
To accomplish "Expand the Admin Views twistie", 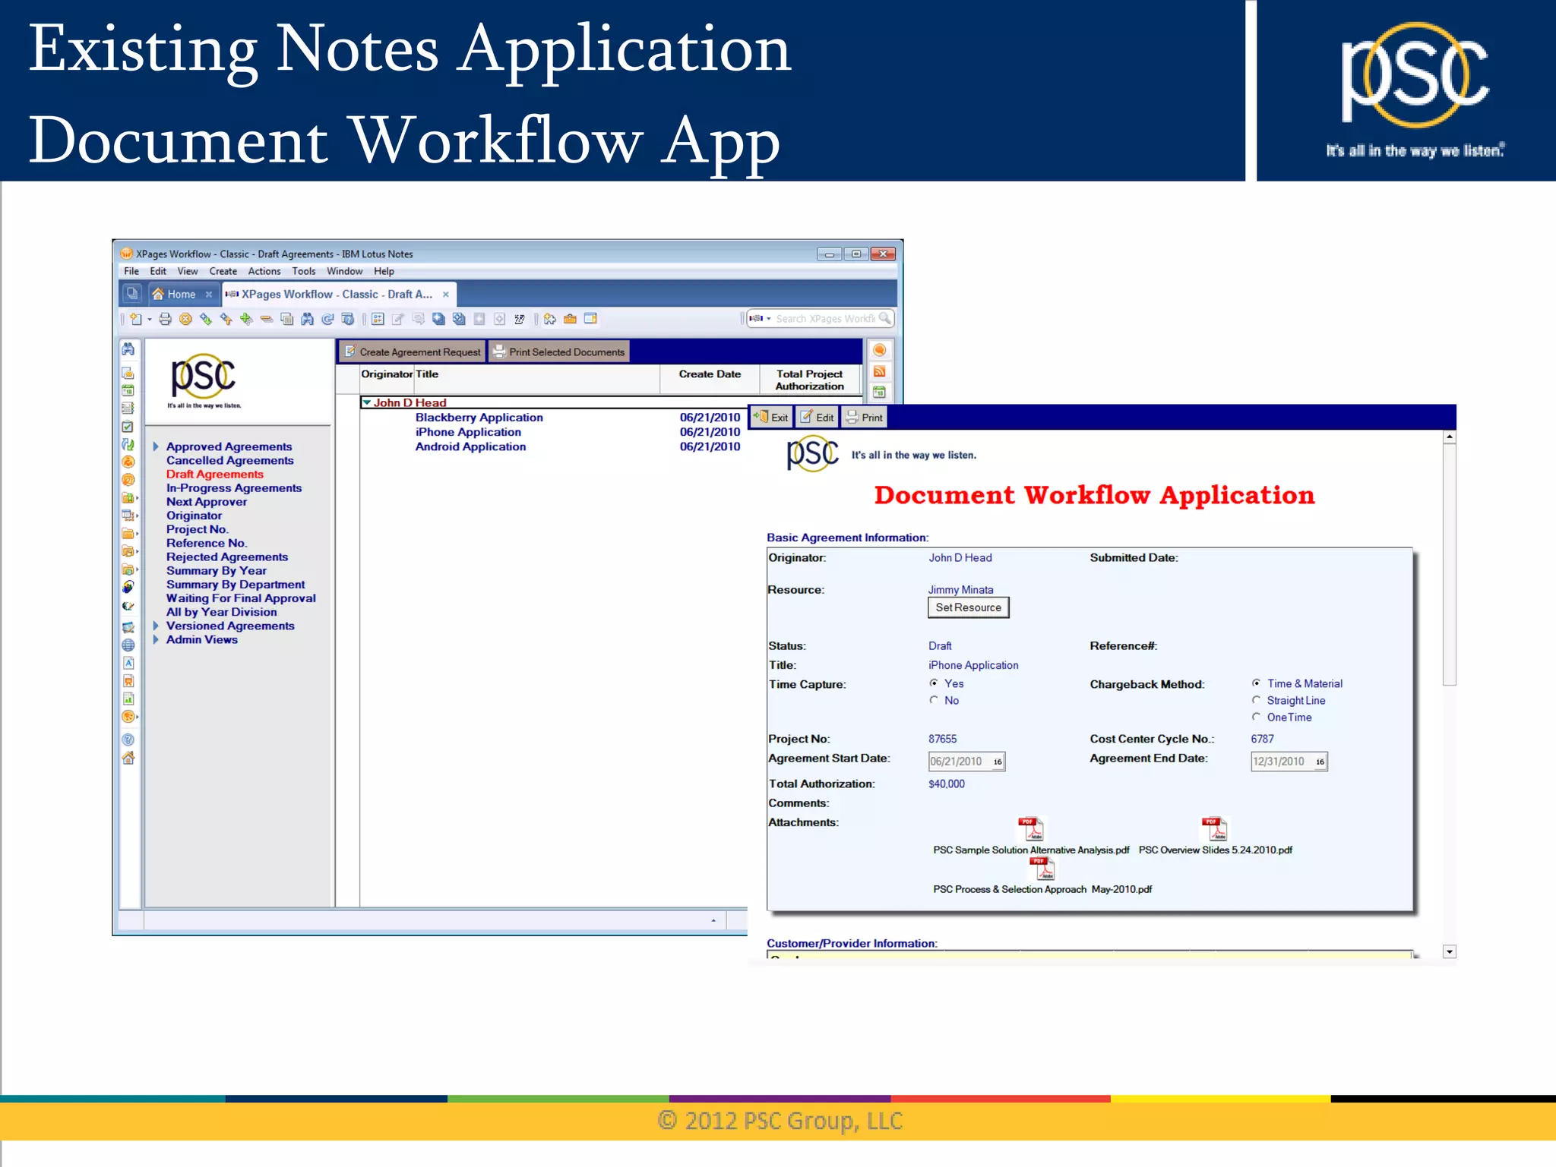I will pos(156,639).
